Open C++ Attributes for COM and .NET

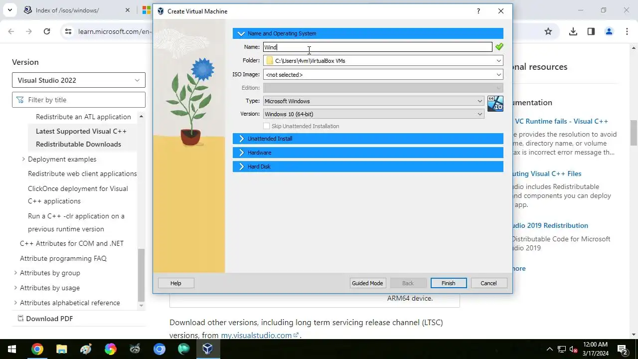pyautogui.click(x=72, y=243)
